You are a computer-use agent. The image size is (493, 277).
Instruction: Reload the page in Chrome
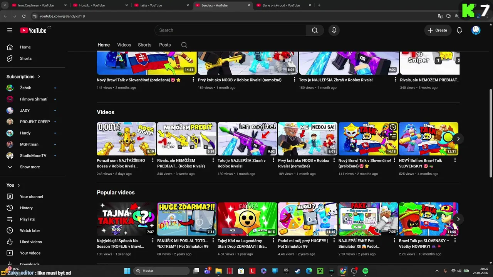[24, 16]
